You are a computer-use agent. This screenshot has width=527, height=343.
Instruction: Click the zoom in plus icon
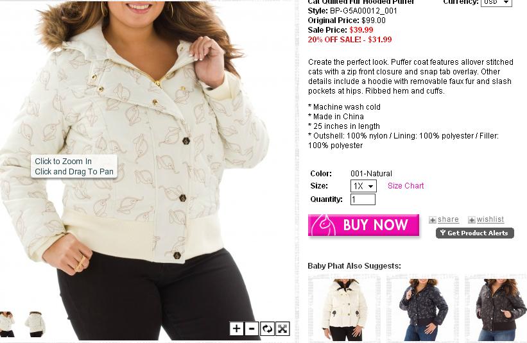point(236,328)
